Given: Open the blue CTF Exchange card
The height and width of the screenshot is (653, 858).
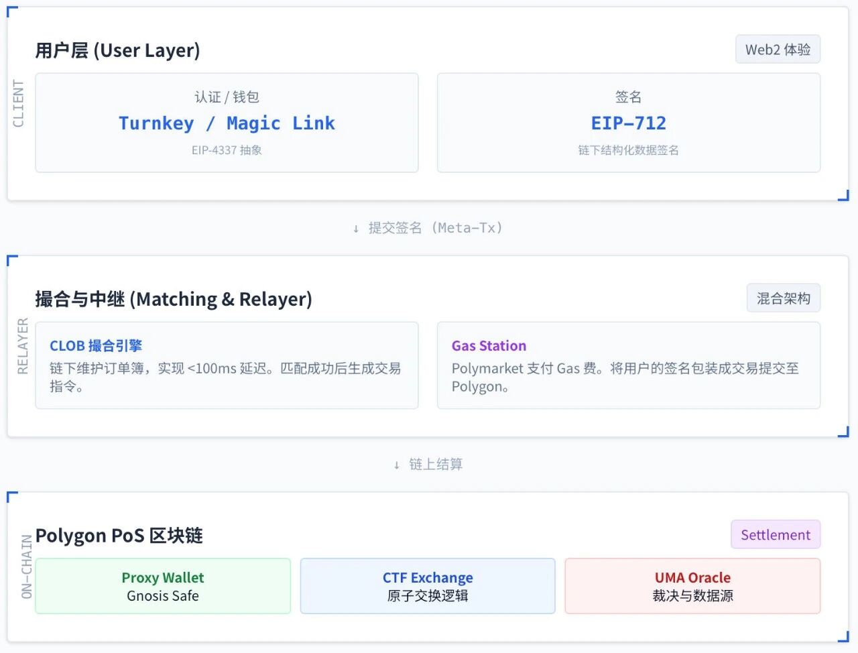Looking at the screenshot, I should 428,586.
